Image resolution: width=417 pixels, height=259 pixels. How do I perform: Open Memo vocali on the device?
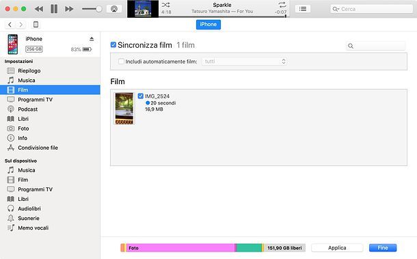[x=50, y=228]
